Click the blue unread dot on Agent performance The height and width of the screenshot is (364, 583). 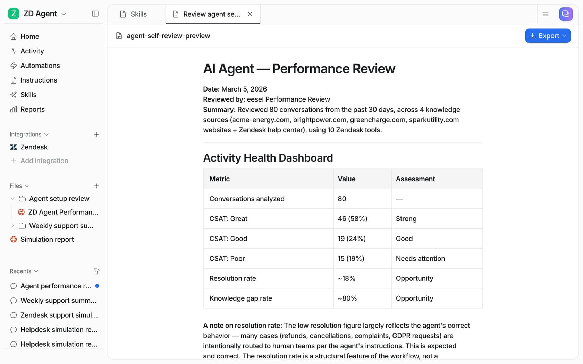coord(97,286)
